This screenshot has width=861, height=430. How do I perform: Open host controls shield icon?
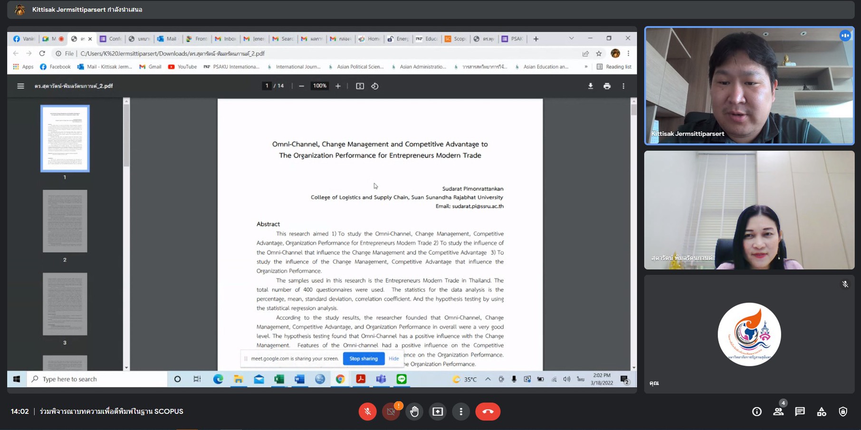pyautogui.click(x=842, y=411)
